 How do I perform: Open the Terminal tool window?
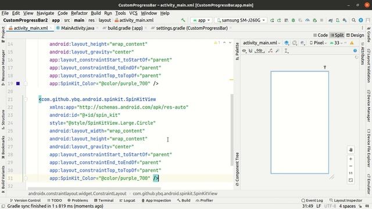(103, 200)
